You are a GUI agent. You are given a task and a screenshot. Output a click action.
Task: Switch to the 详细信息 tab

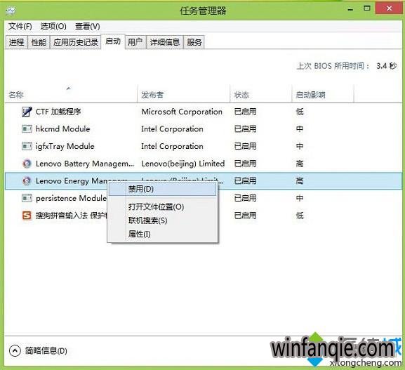coord(165,42)
